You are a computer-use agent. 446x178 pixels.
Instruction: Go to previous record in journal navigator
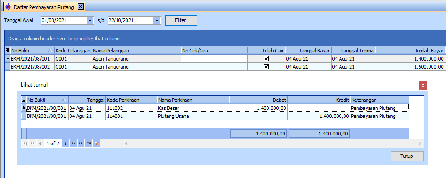(x=40, y=143)
